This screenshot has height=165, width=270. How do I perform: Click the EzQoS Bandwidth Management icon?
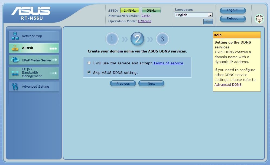click(x=15, y=73)
